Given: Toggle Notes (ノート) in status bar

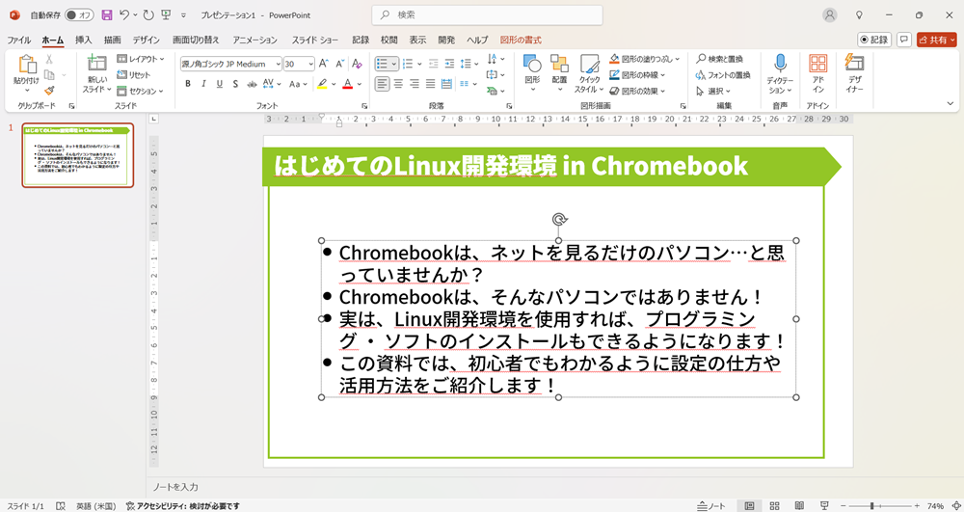Looking at the screenshot, I should click(712, 506).
